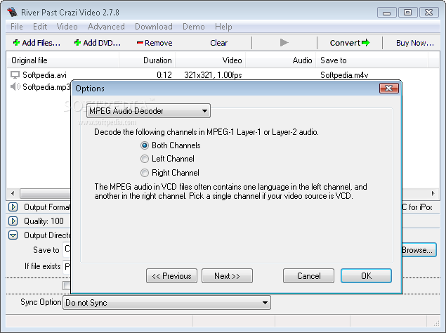Click the Audio column header
Screen dimensions: 446x333
(x=280, y=60)
